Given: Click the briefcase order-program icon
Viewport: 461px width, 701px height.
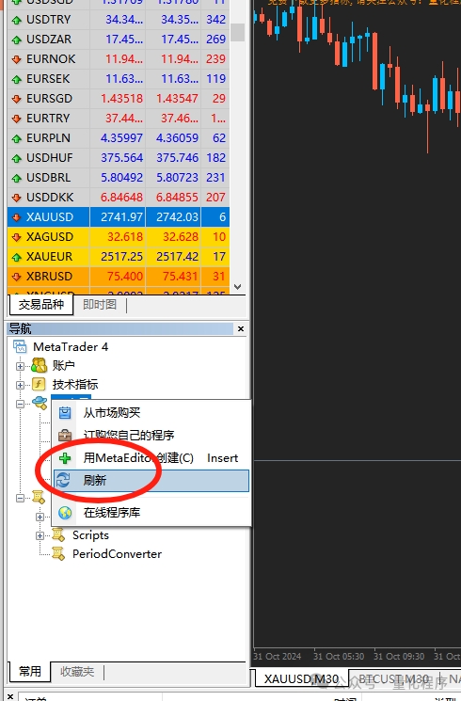Looking at the screenshot, I should 65,435.
